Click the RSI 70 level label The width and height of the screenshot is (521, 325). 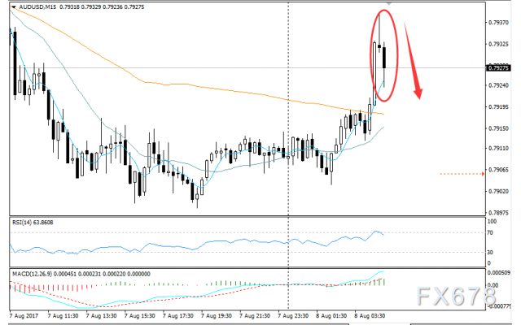tap(490, 233)
